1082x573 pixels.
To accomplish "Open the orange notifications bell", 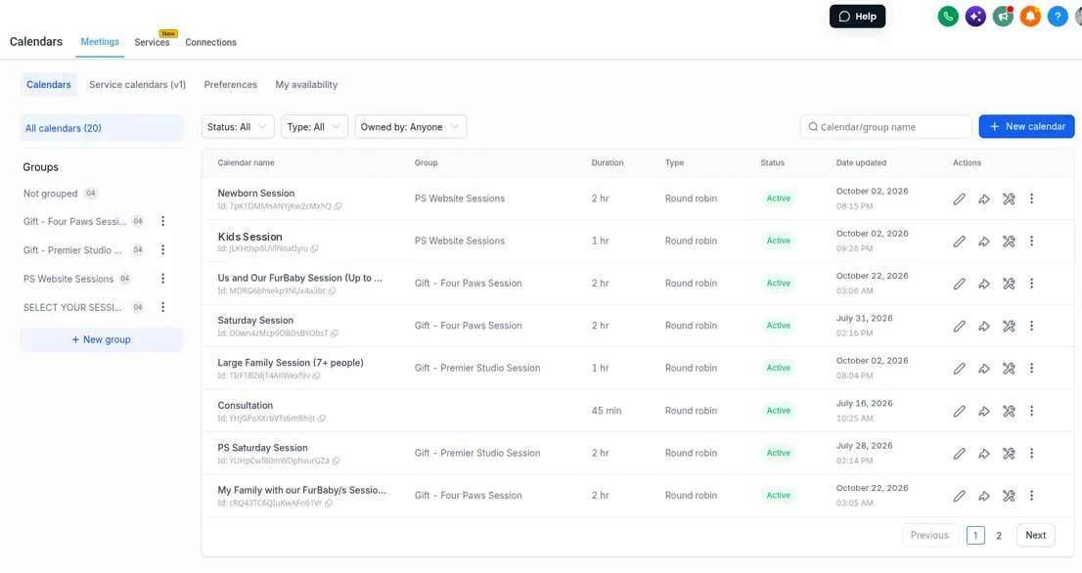I will point(1030,17).
